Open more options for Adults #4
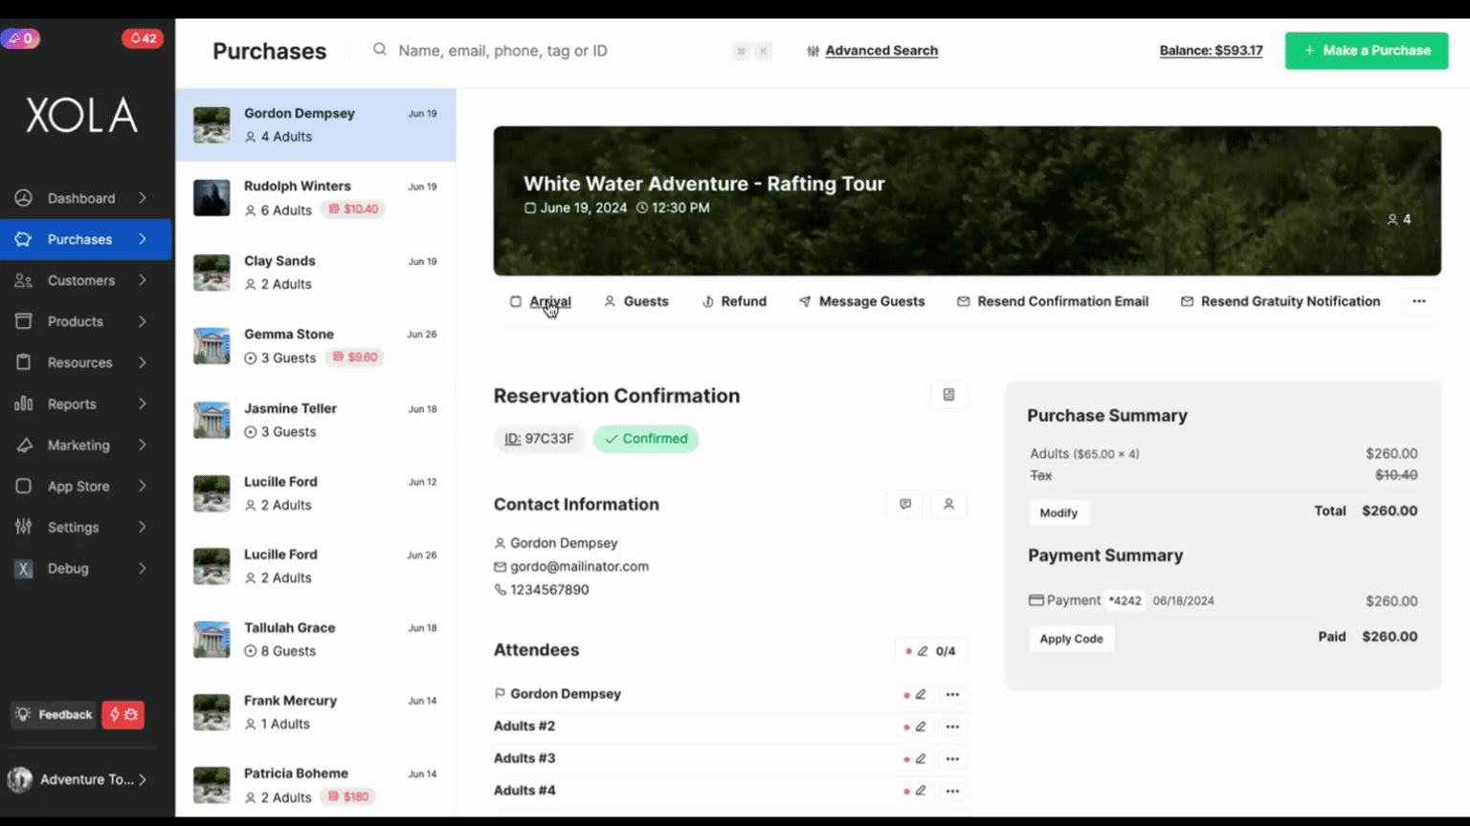This screenshot has width=1470, height=826. tap(952, 791)
